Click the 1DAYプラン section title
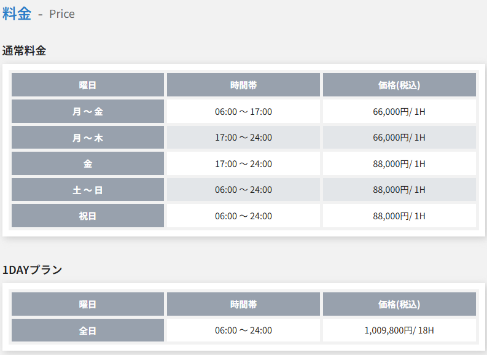 pyautogui.click(x=33, y=270)
